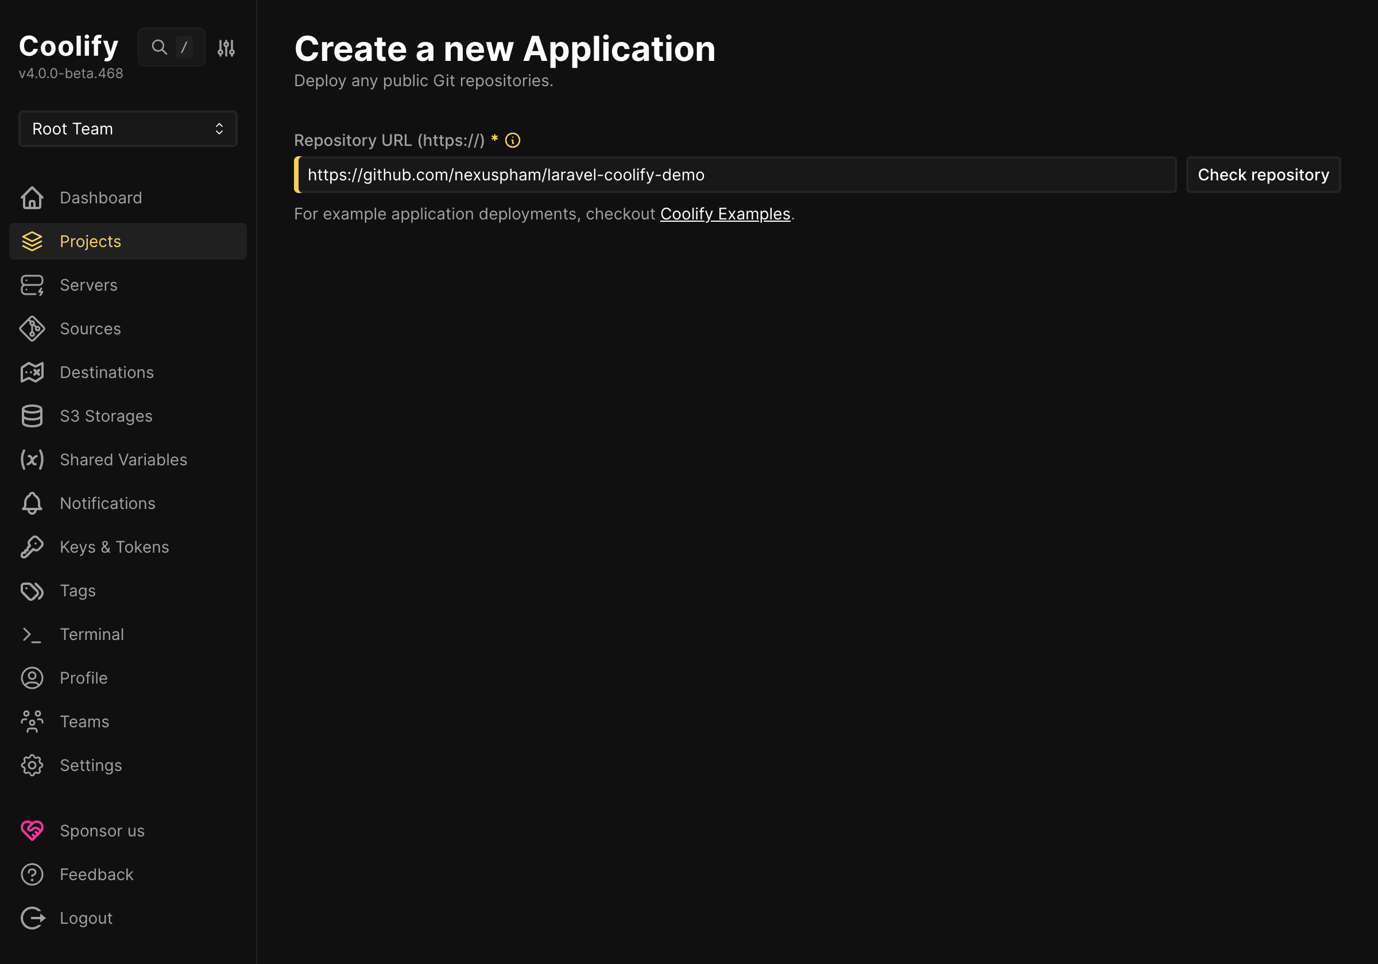Open the Projects section icon

(x=32, y=241)
